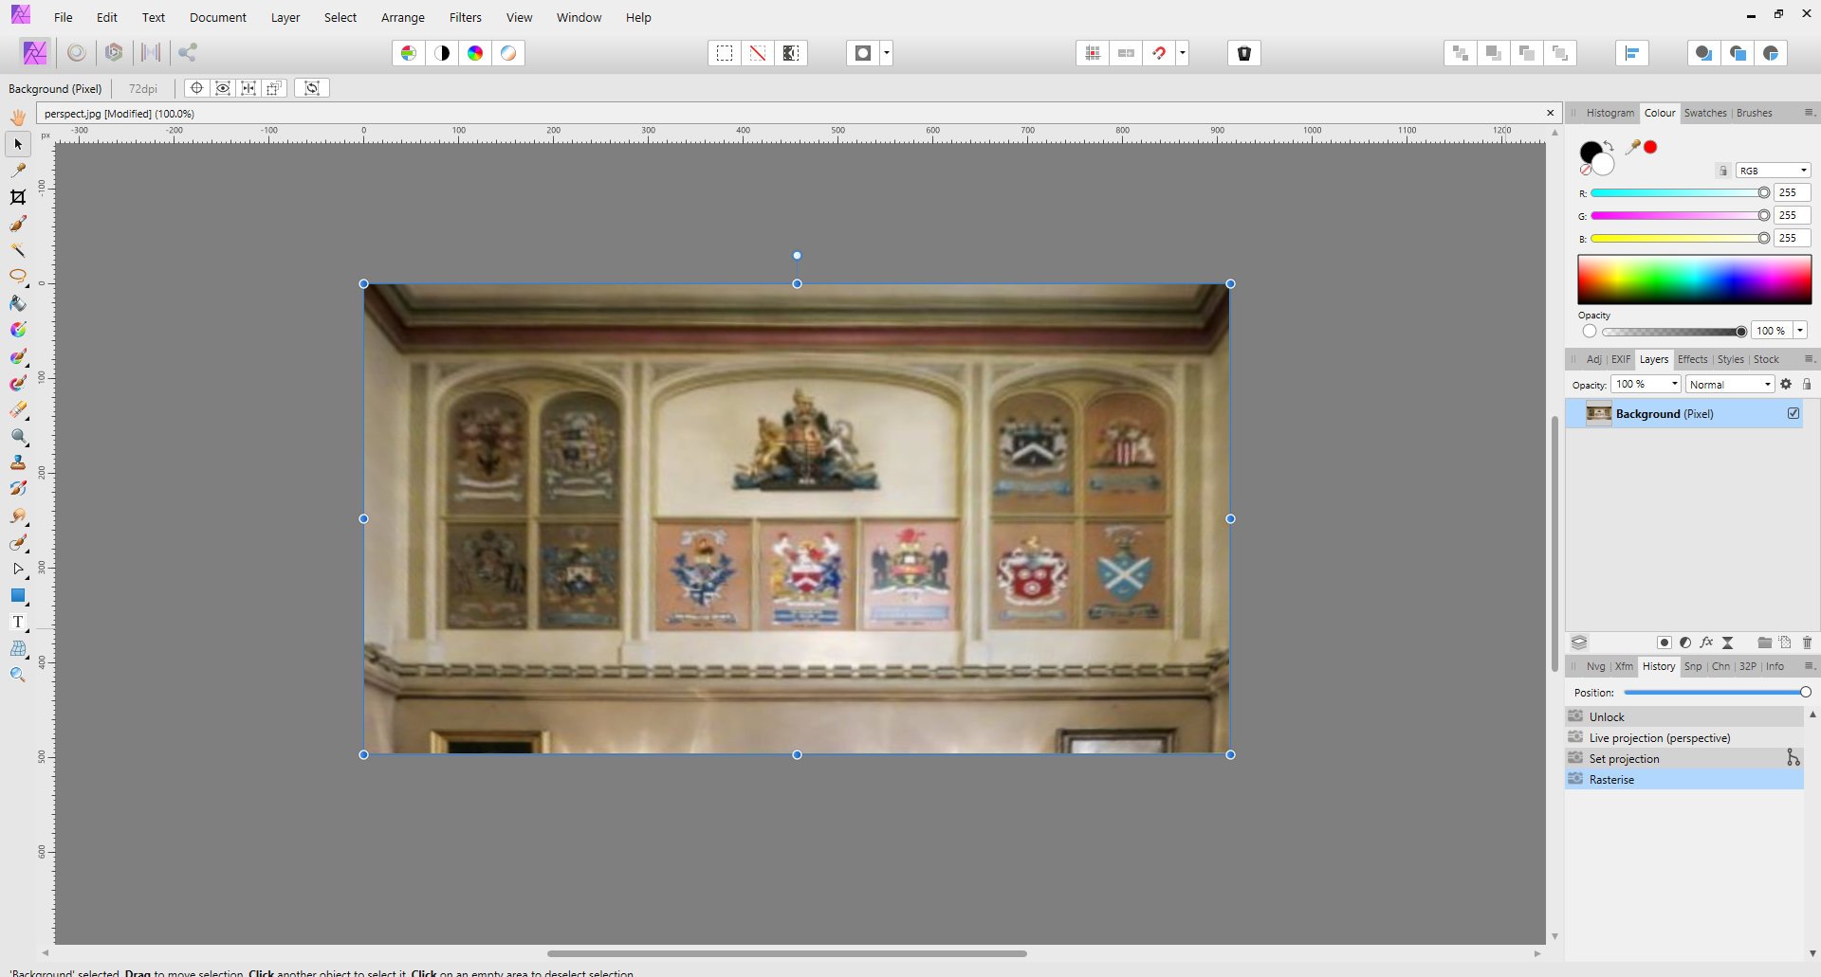Image resolution: width=1821 pixels, height=977 pixels.
Task: Select the Mesh Warp tool
Action: [18, 648]
